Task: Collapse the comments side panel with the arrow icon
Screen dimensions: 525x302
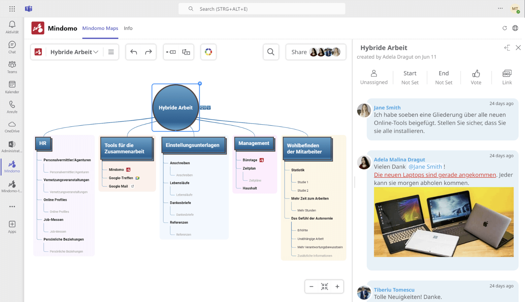Action: tap(507, 48)
